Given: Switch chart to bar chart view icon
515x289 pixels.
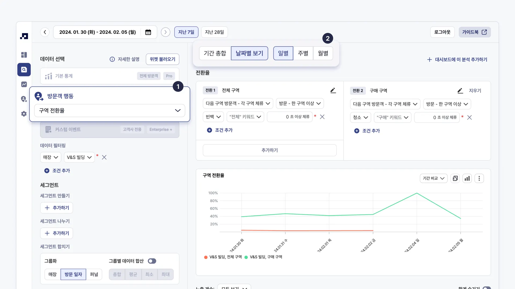Looking at the screenshot, I should pos(467,178).
